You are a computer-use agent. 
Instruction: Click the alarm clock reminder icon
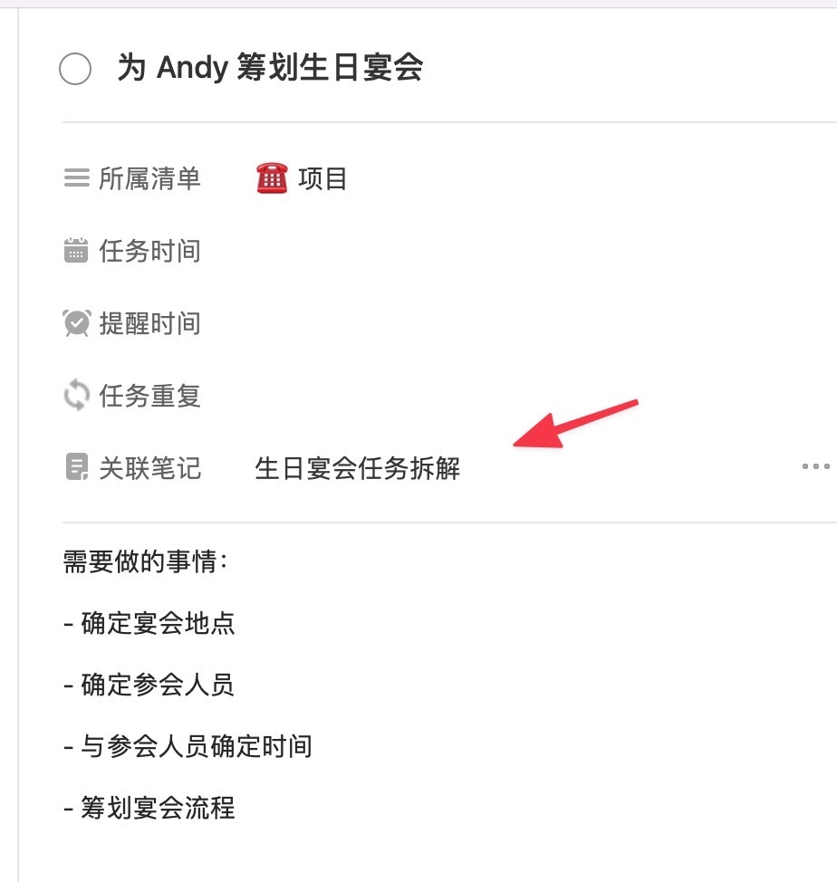(x=76, y=323)
